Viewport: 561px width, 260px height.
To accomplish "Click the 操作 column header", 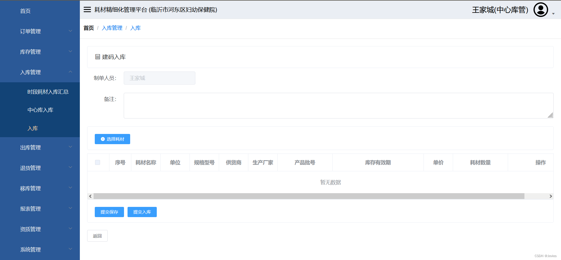I will click(x=531, y=163).
